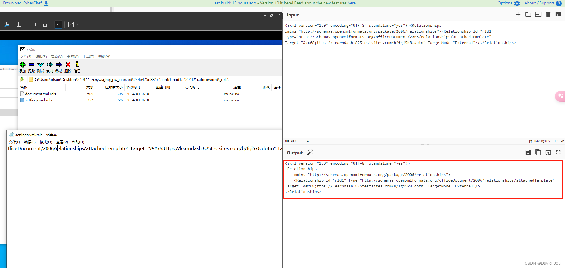Open file as input icon
565x268 pixels.
click(x=538, y=14)
